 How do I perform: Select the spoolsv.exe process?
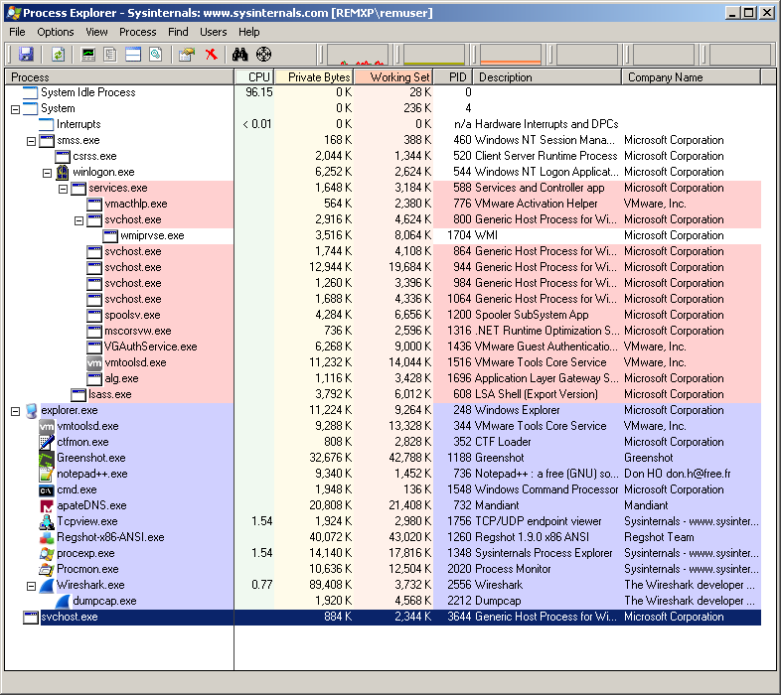[x=132, y=315]
